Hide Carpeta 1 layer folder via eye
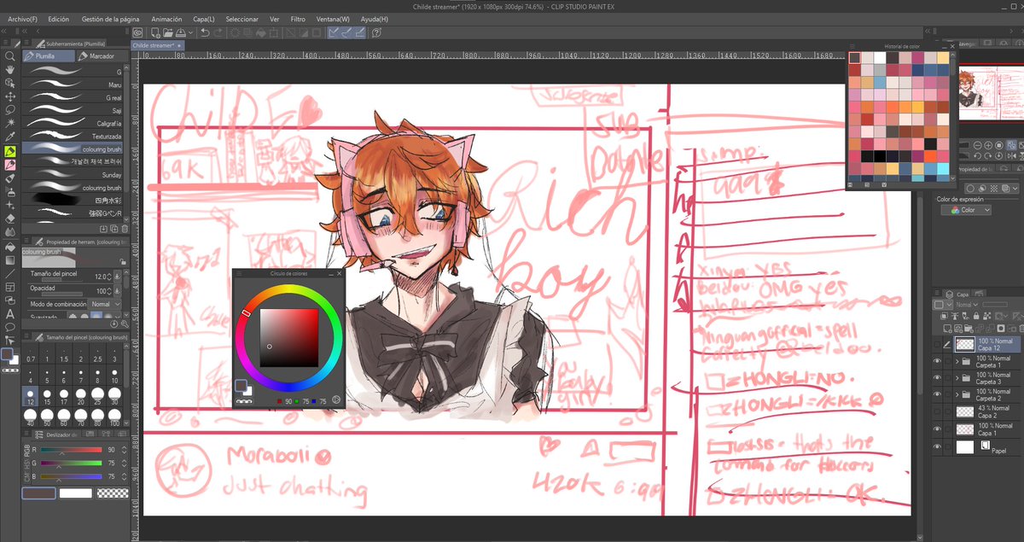1024x542 pixels. coord(937,361)
